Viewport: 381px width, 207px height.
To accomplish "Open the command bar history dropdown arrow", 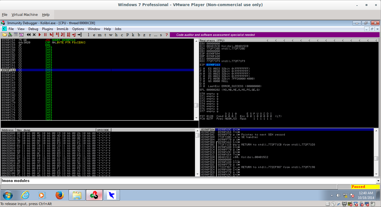I will point(378,181).
